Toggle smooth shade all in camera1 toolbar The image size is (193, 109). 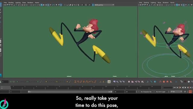pyautogui.click(x=42, y=5)
